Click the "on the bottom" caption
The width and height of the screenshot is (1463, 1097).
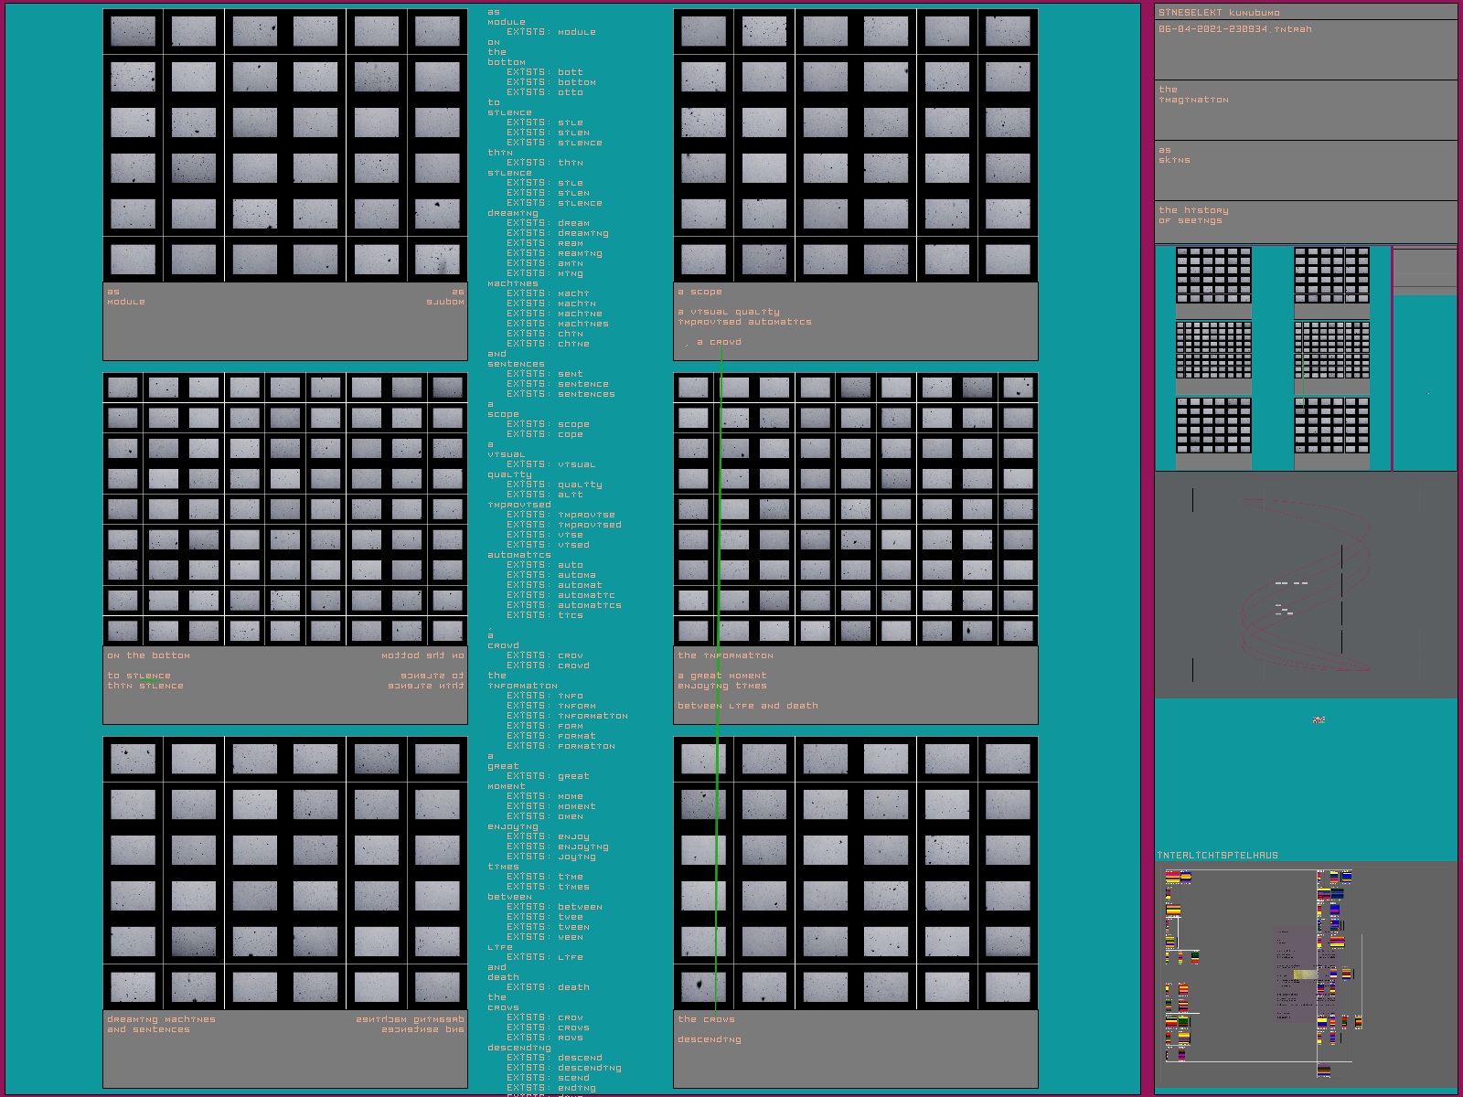[148, 655]
